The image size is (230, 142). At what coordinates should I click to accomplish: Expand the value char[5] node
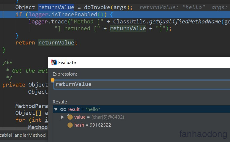point(62,117)
